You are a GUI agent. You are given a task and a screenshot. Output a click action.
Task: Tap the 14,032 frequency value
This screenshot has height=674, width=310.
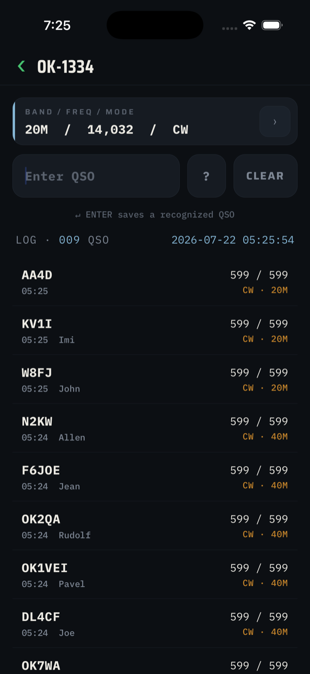click(110, 129)
